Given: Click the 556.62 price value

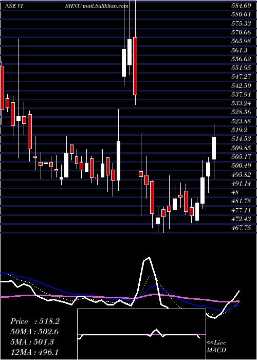Looking at the screenshot, I should point(241,59).
